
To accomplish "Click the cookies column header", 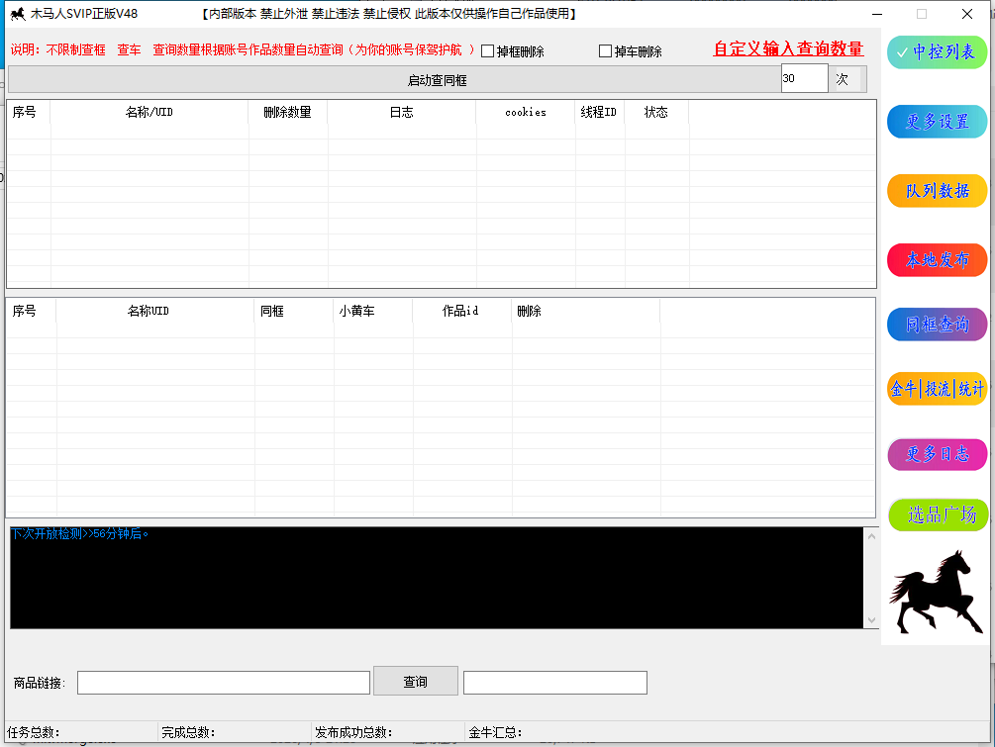I will [x=526, y=112].
